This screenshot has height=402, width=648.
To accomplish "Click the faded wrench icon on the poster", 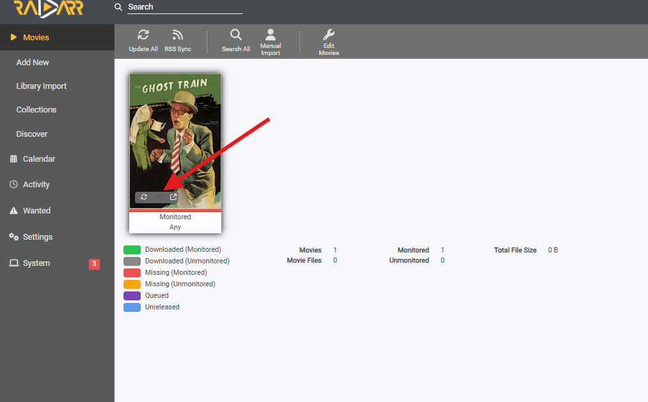I will 158,197.
